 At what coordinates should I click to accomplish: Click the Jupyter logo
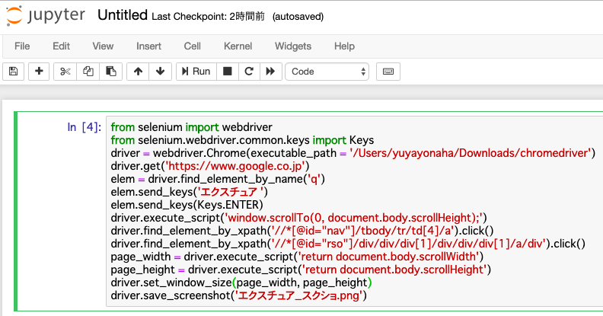point(46,15)
